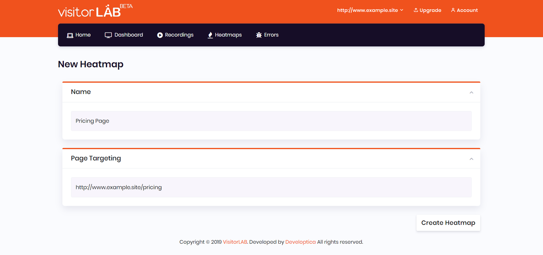The image size is (543, 255).
Task: Click the Name panel title
Action: point(81,92)
